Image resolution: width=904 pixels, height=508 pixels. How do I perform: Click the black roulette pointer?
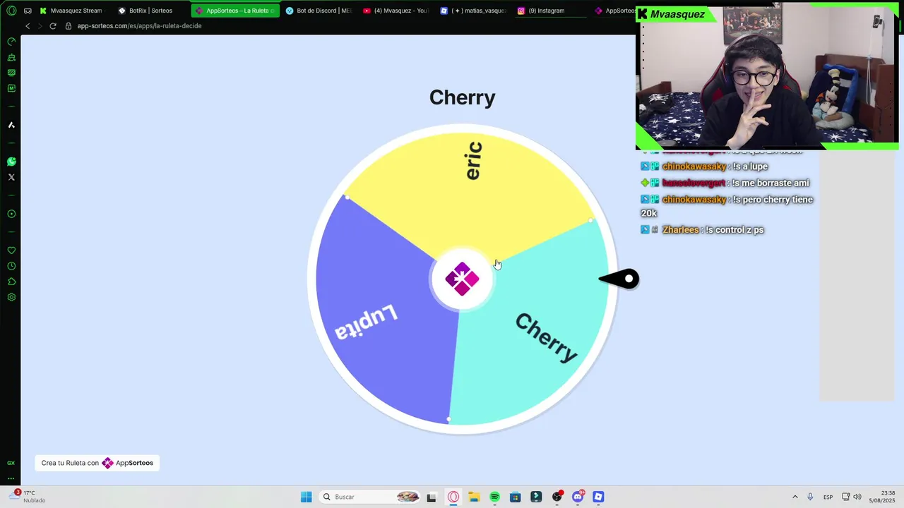619,279
